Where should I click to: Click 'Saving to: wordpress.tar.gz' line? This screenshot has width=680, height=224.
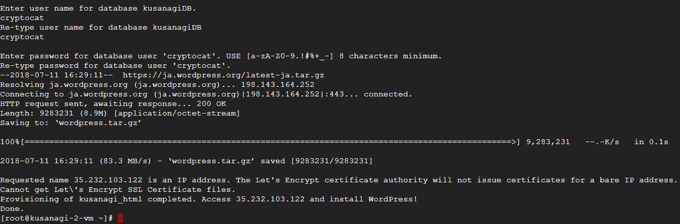click(69, 123)
